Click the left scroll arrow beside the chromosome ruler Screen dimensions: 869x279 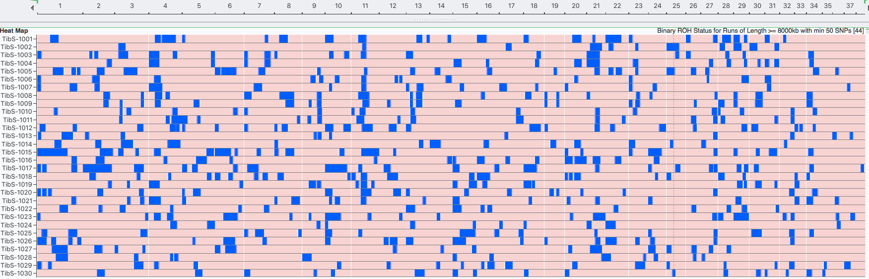coord(33,8)
